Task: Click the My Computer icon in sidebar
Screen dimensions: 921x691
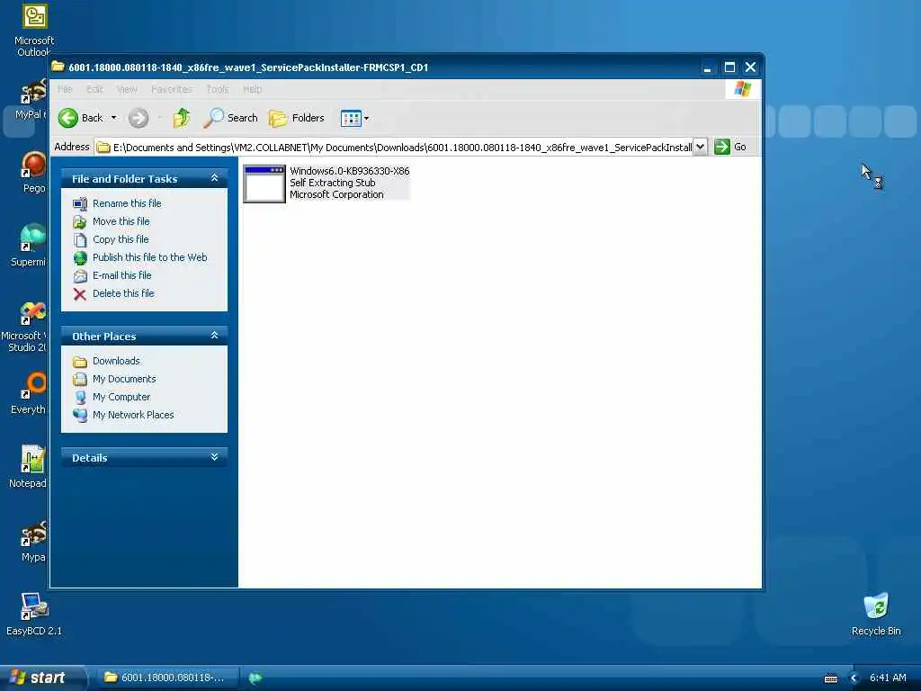Action: pyautogui.click(x=80, y=397)
